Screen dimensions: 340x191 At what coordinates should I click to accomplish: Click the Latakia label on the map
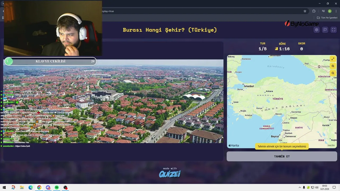[286, 123]
